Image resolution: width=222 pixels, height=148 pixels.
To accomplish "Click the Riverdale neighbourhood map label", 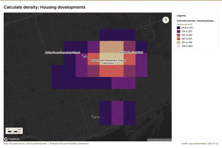I will [130, 94].
